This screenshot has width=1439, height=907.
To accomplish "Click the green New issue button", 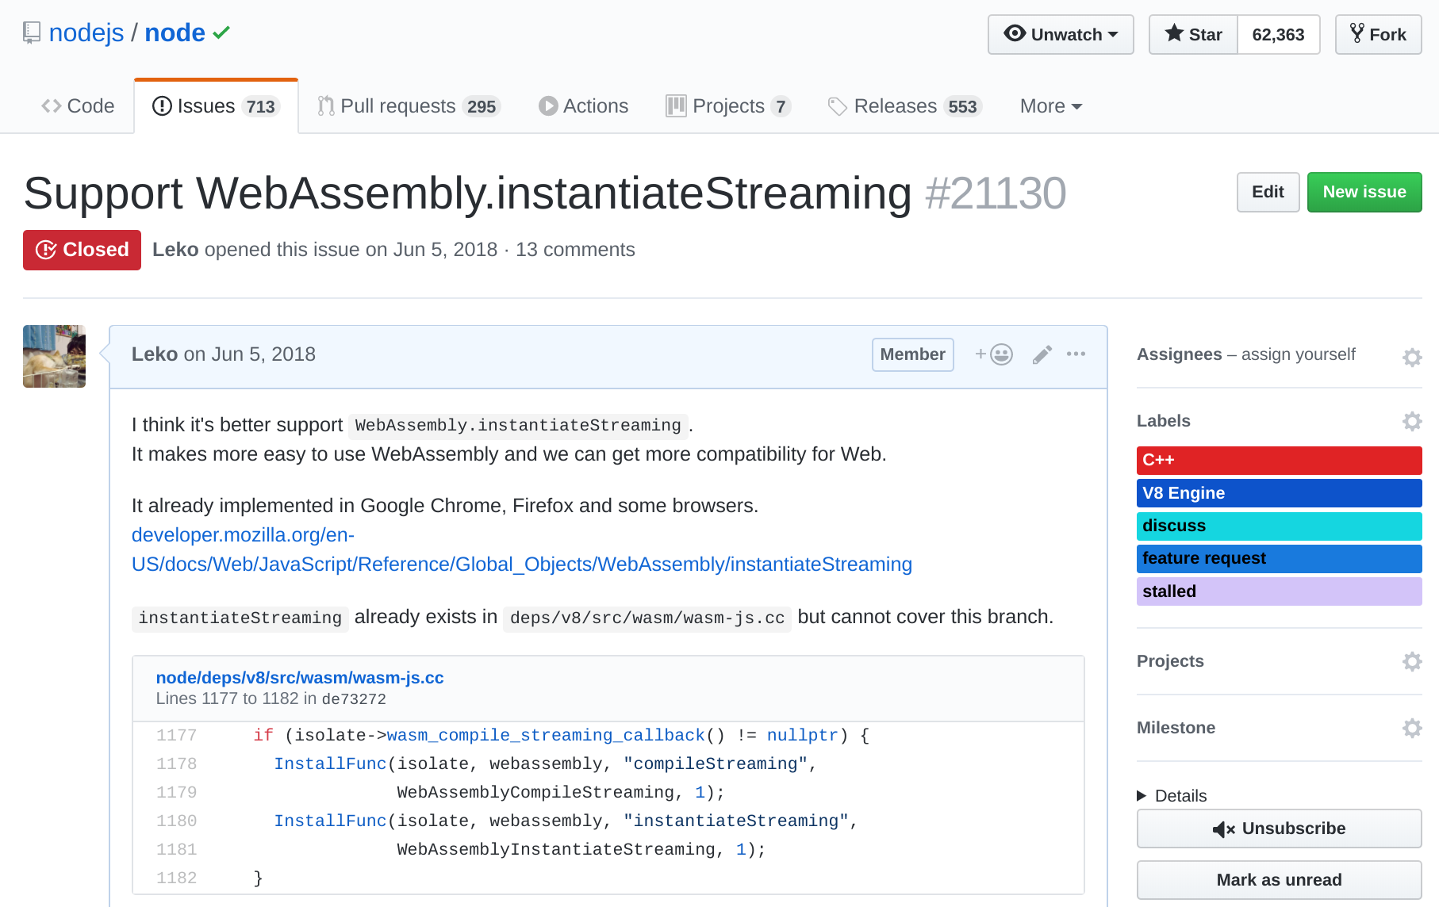I will click(x=1364, y=192).
